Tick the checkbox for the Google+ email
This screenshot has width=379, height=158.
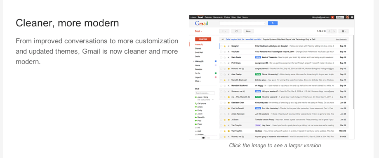tap(221, 46)
